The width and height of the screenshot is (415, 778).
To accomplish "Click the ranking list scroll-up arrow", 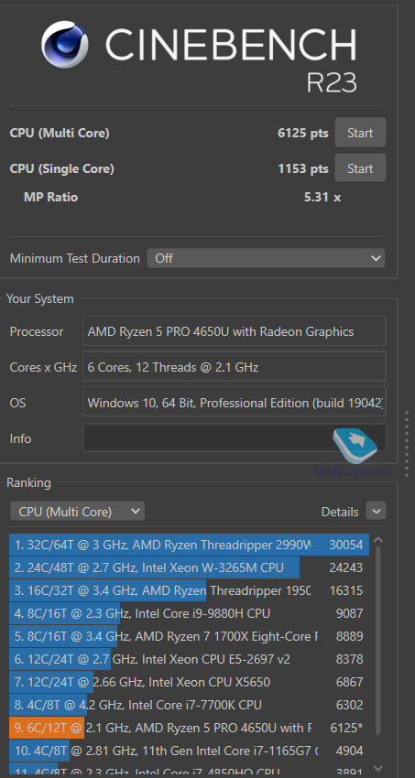I will tap(377, 540).
